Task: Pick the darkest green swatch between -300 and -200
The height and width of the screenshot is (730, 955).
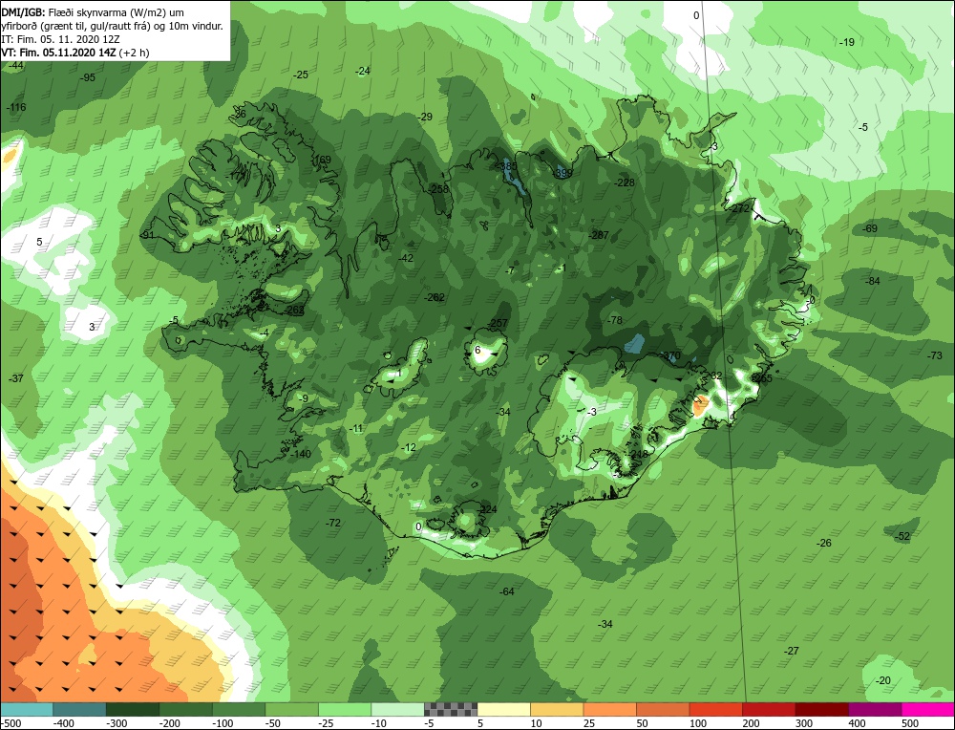Action: 132,709
